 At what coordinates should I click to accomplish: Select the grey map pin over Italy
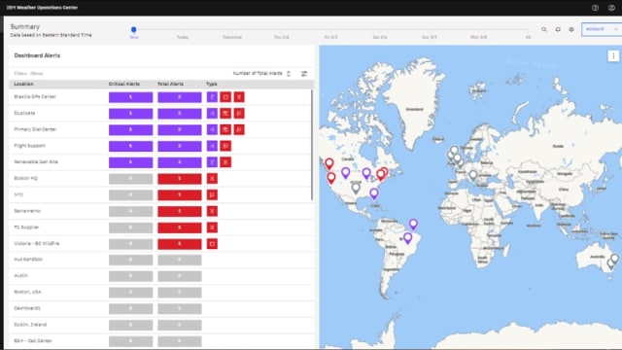click(473, 175)
